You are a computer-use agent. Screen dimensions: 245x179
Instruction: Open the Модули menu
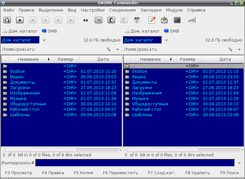174,10
